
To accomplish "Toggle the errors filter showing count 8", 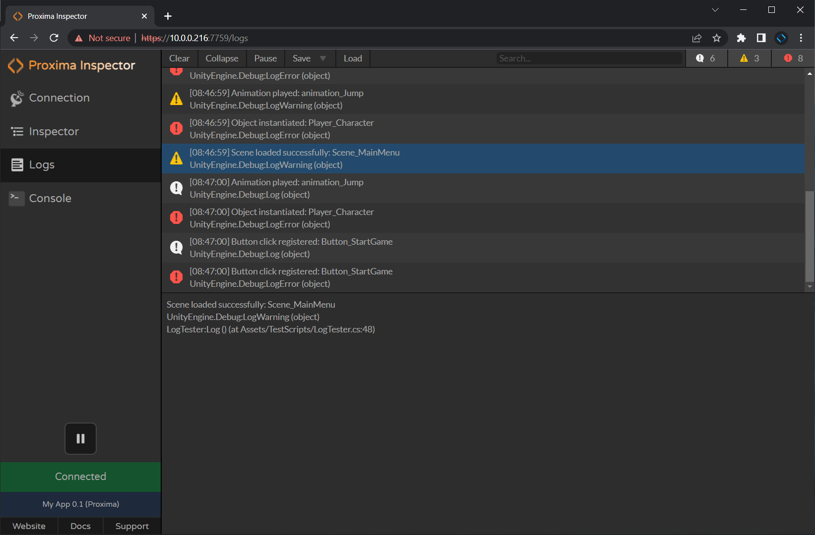I will pyautogui.click(x=792, y=58).
